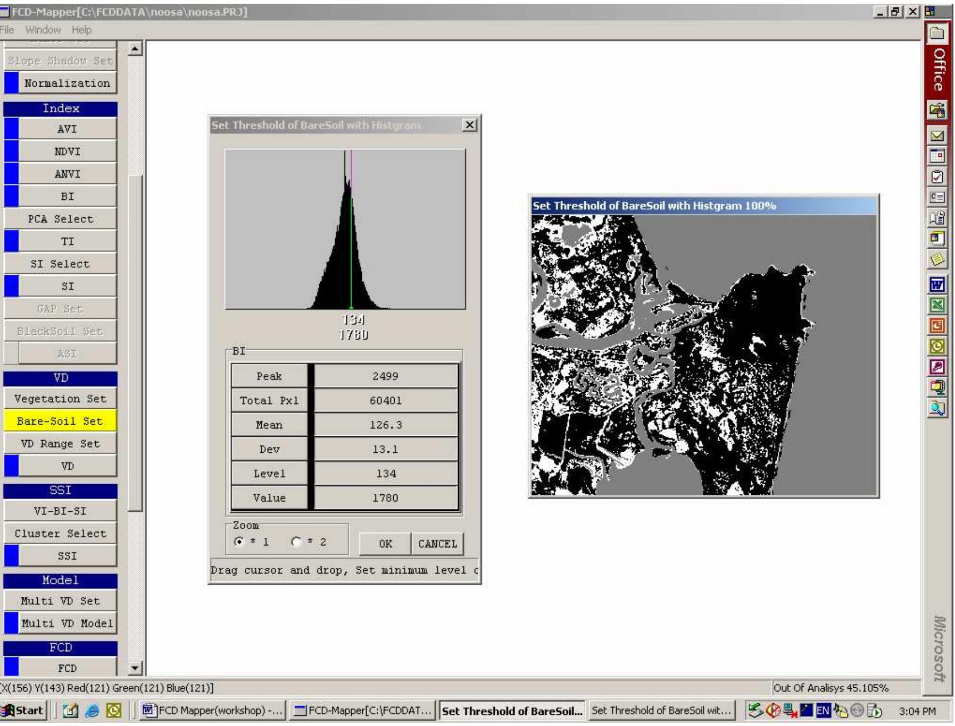
Task: Select the Zoom *1 radio button
Action: 239,542
